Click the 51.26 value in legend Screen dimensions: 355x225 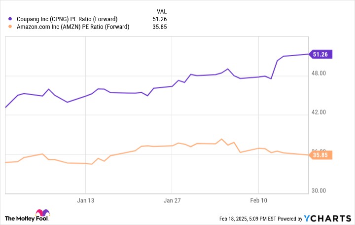tap(160, 19)
